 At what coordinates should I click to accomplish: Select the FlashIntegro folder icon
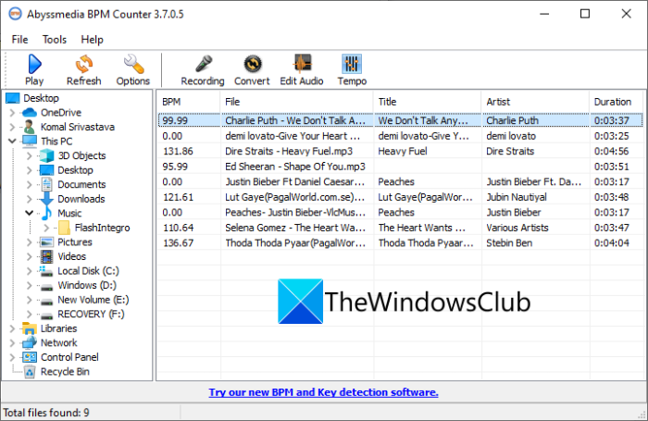pos(64,228)
